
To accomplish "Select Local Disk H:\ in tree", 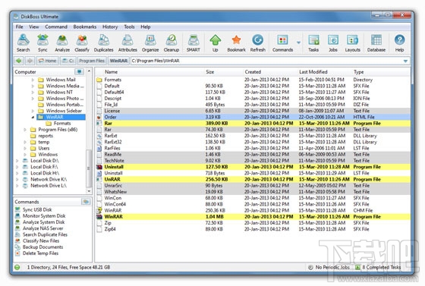I will [45, 173].
